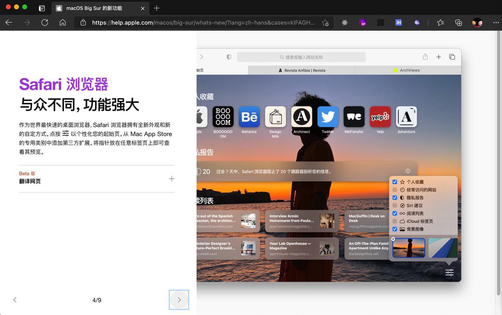Select the macOS Big Sur 的新功能 tab

click(x=101, y=8)
